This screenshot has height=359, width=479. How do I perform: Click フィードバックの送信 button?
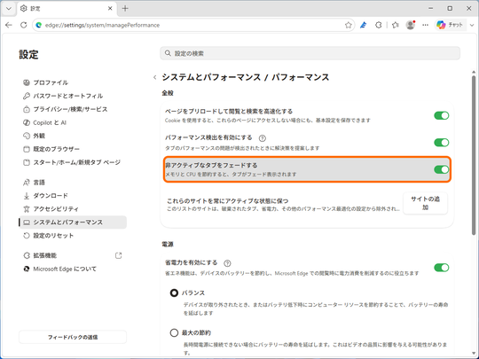click(x=73, y=337)
